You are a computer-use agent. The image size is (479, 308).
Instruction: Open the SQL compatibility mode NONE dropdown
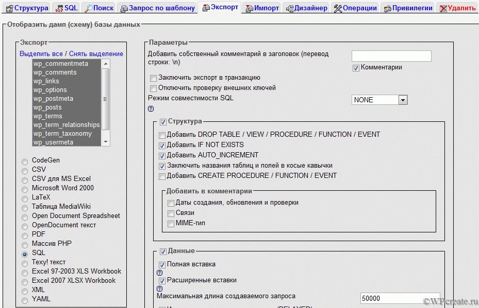[379, 100]
